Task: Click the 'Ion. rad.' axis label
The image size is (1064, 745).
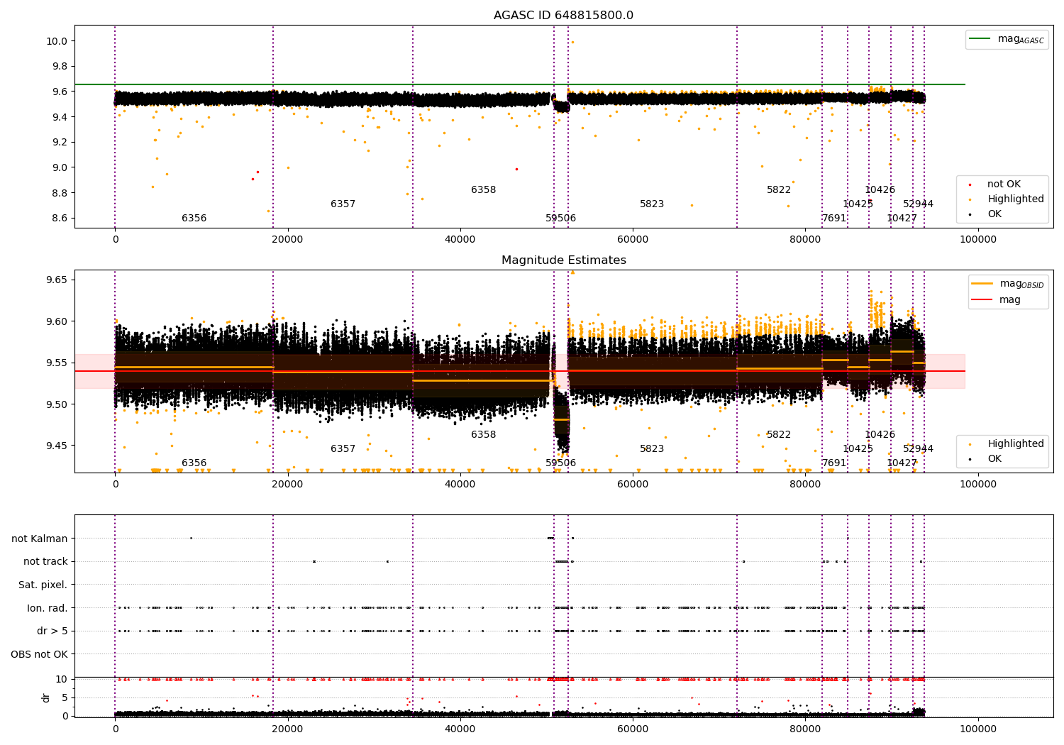Action: click(x=48, y=608)
